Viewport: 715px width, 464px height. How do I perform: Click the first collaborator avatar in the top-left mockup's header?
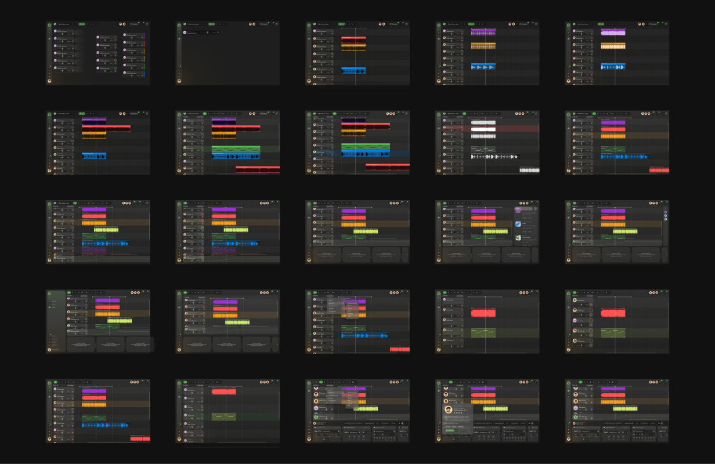tap(121, 24)
